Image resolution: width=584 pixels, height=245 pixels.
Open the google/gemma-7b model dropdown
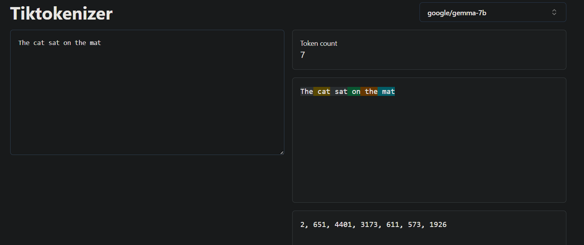click(x=493, y=12)
